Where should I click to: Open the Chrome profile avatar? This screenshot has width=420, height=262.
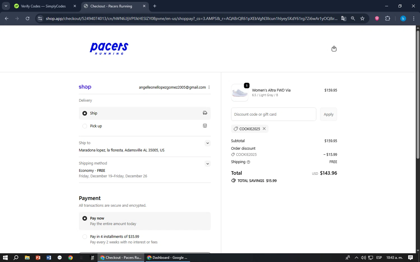(403, 18)
